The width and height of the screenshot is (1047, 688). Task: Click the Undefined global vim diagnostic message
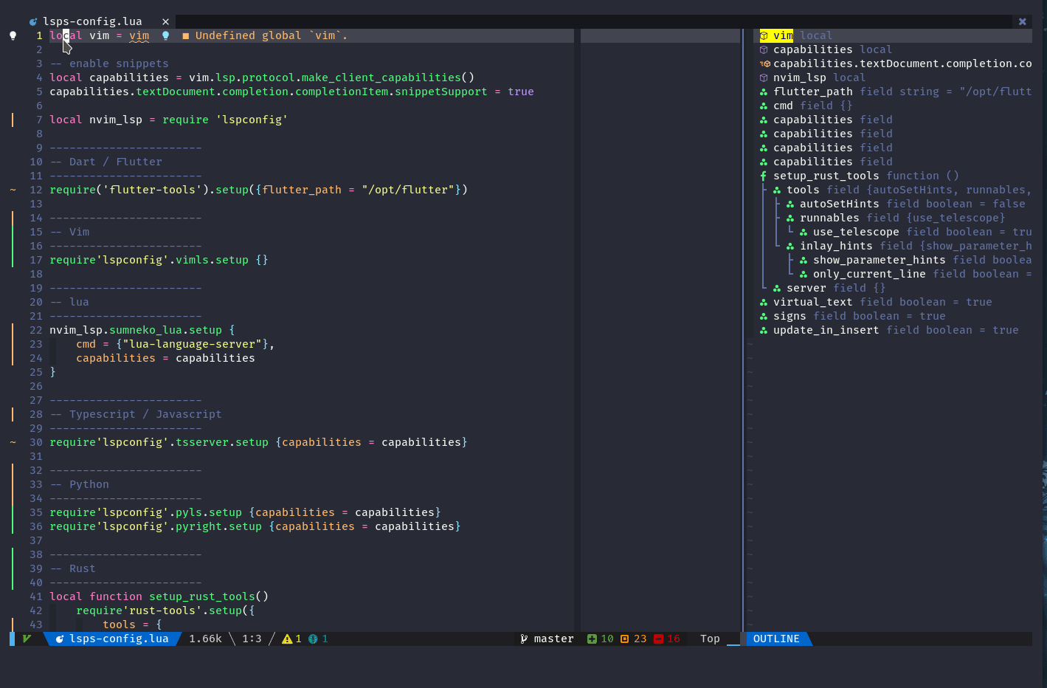point(271,35)
